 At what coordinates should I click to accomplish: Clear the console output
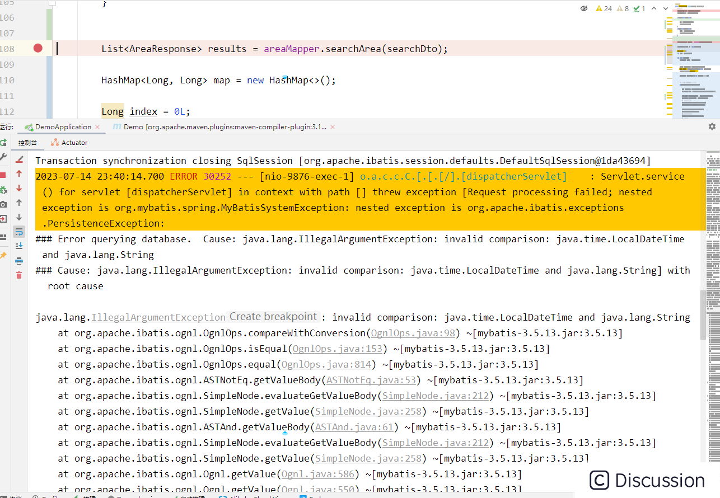click(x=19, y=274)
